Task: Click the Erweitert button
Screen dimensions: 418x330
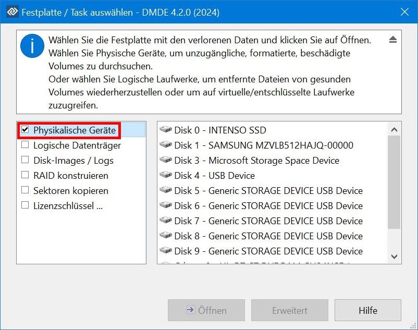Action: (290, 310)
